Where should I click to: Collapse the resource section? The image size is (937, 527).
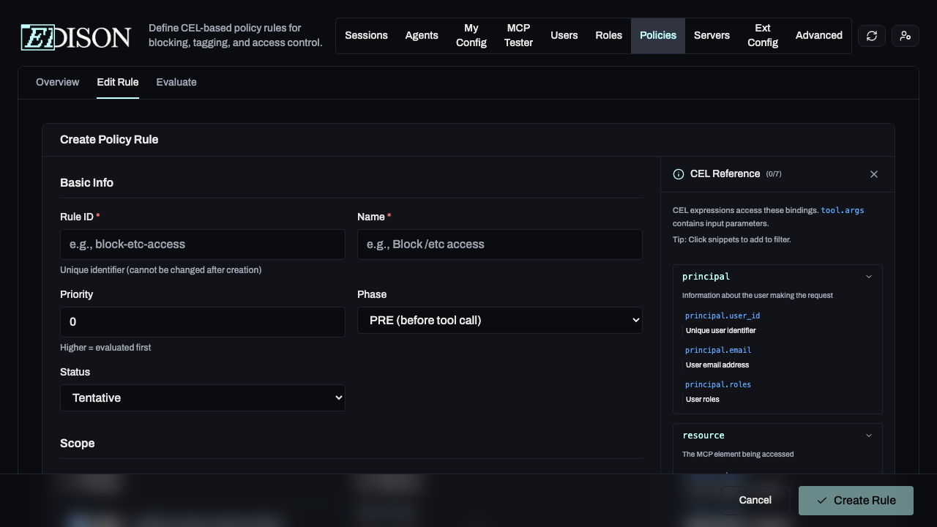[869, 435]
